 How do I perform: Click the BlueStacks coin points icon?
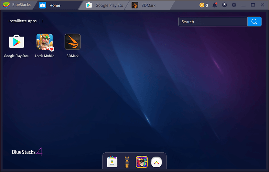(x=202, y=5)
